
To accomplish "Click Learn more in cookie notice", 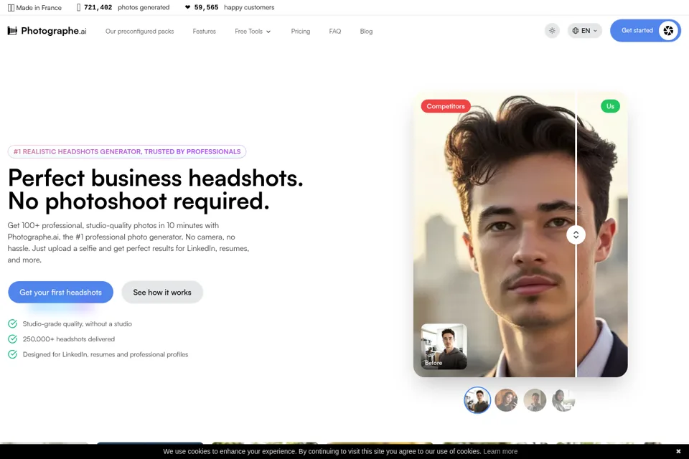I will tap(500, 451).
